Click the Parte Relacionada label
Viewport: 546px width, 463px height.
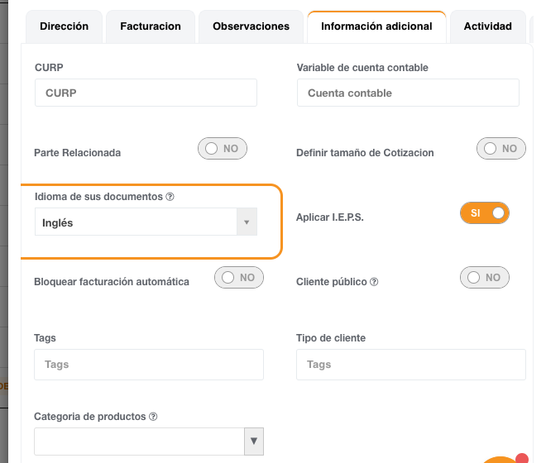pyautogui.click(x=77, y=153)
